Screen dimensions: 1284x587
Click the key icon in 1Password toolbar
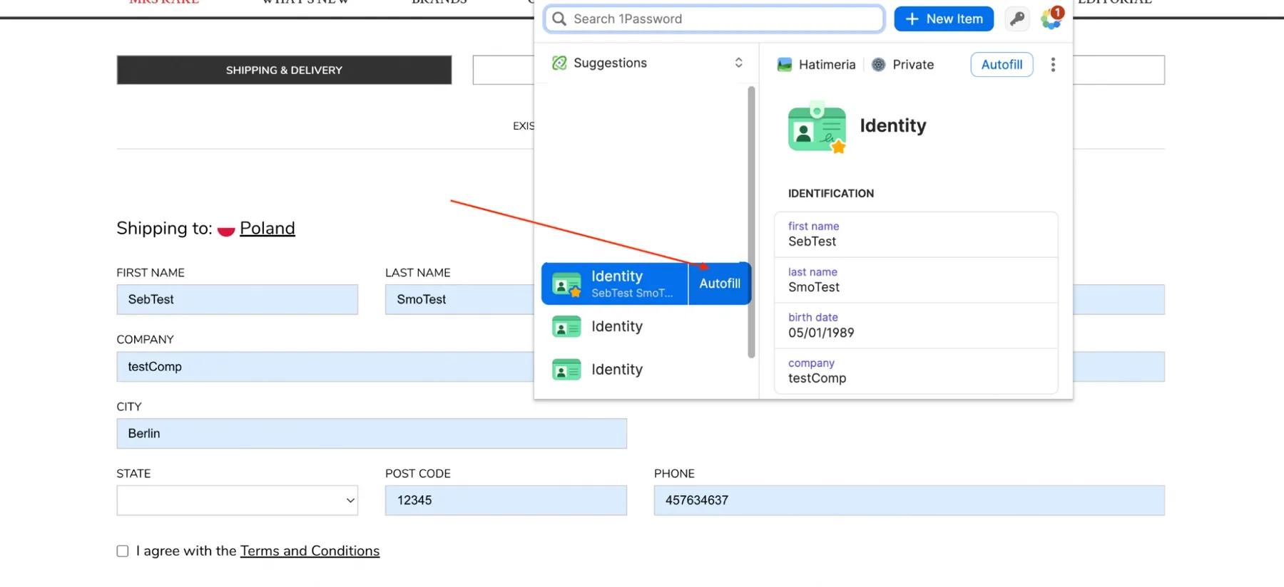click(1017, 19)
